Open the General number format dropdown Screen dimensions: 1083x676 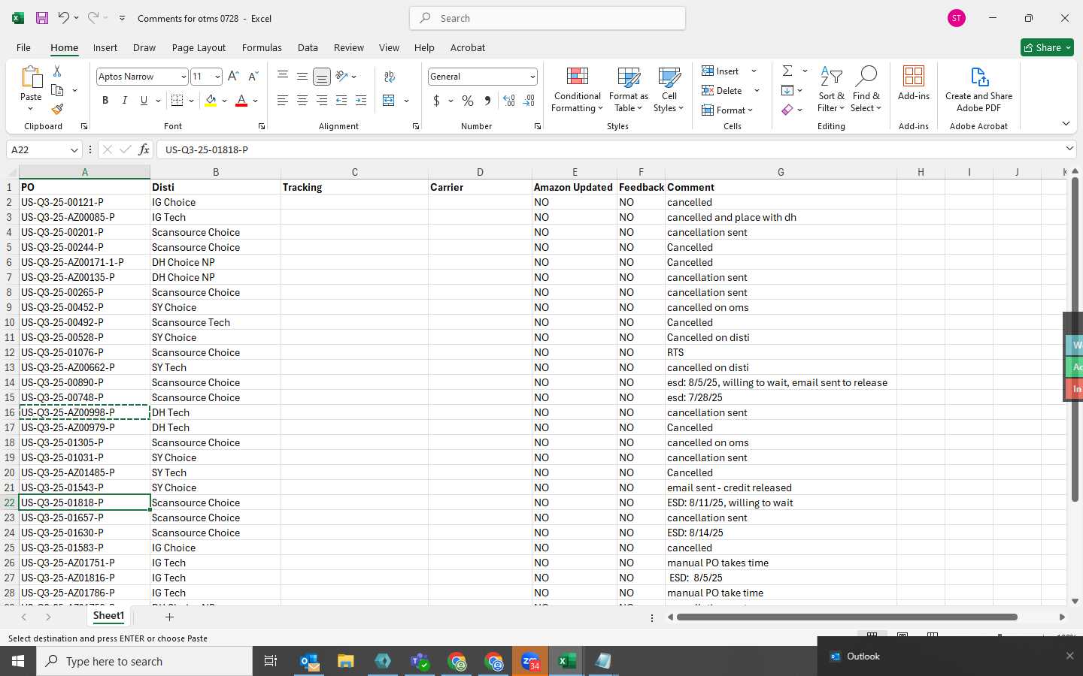tap(532, 77)
